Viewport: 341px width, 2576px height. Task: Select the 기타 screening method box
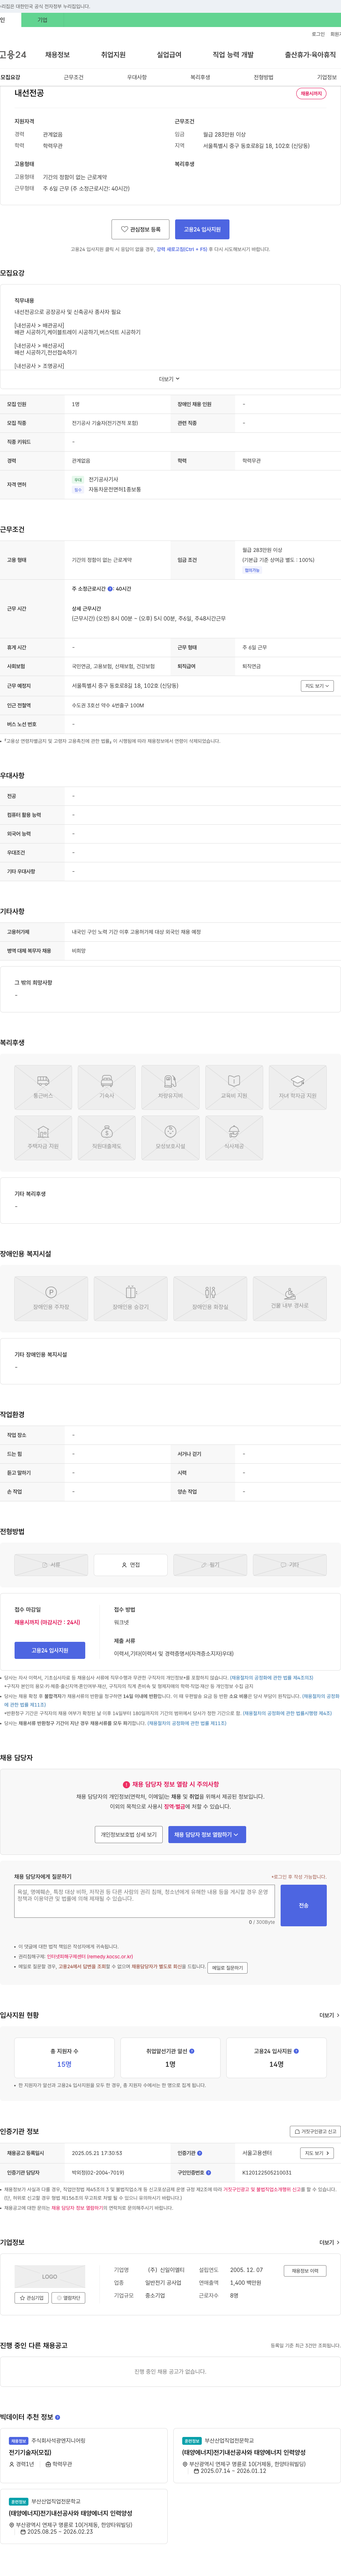pyautogui.click(x=290, y=1565)
